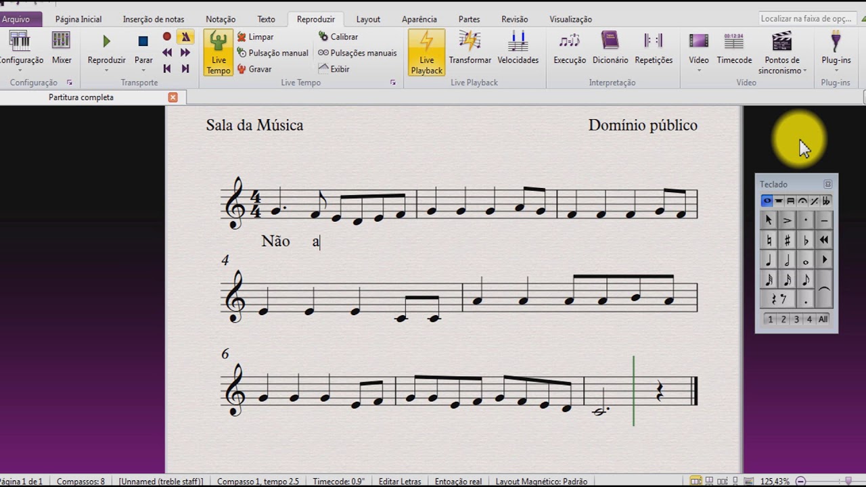Select voice 1 on the keypad
This screenshot has height=487, width=866.
click(770, 319)
